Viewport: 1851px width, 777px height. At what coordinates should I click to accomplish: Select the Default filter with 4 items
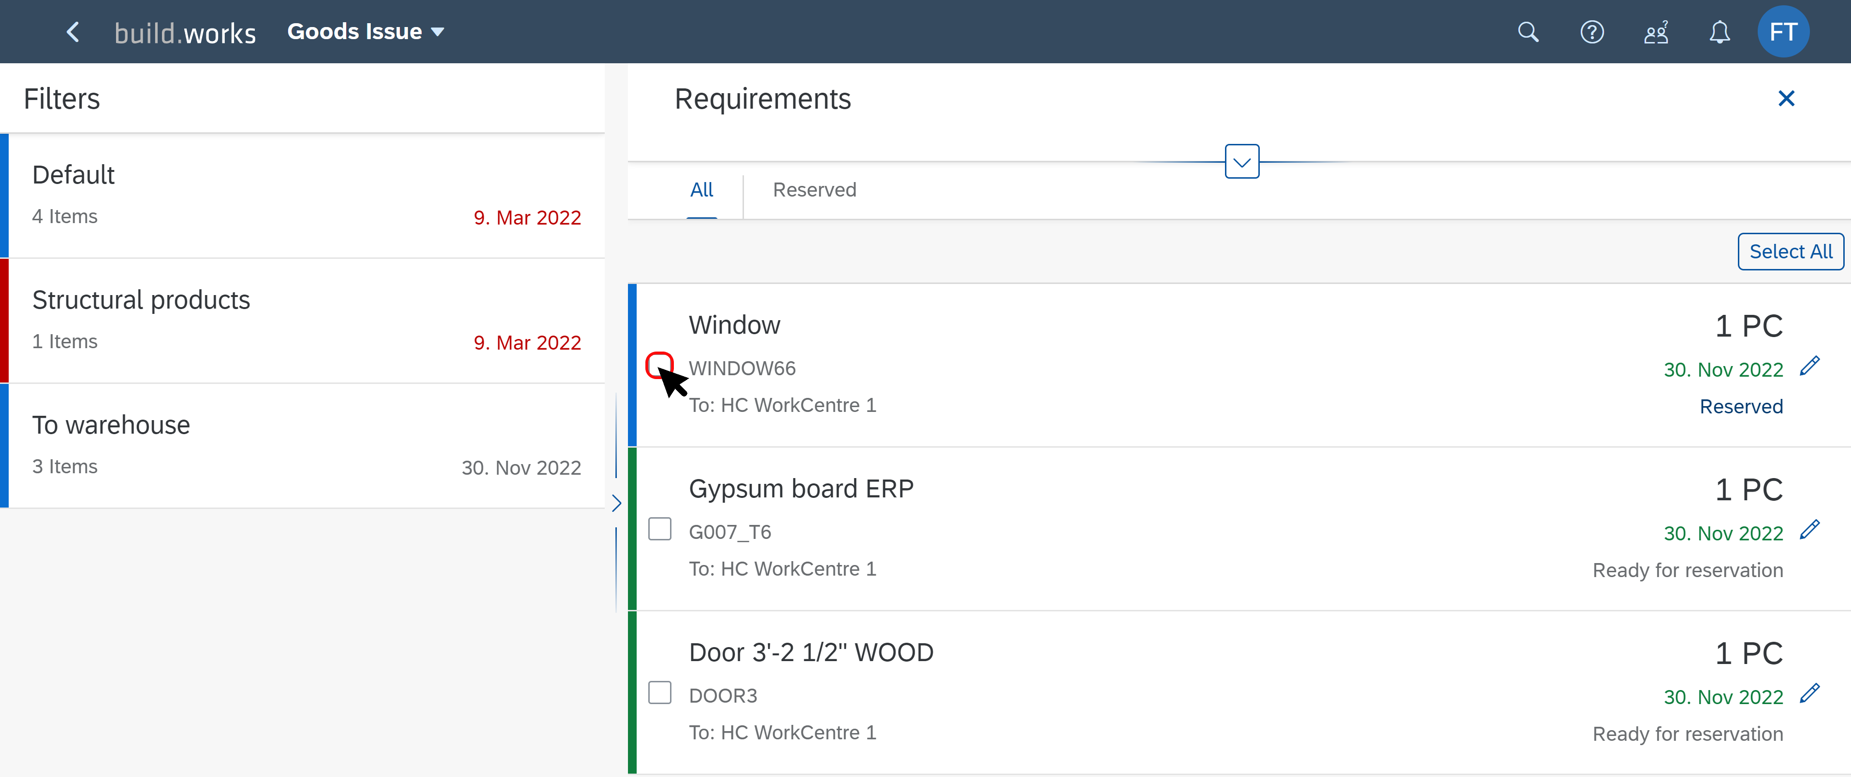click(303, 195)
